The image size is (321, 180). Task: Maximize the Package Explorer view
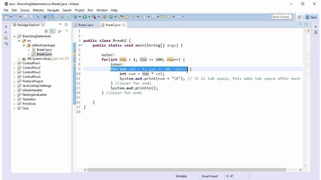point(66,24)
